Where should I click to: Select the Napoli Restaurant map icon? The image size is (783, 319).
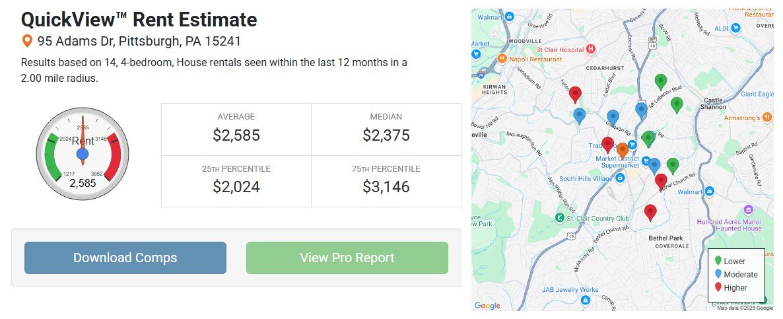(502, 58)
